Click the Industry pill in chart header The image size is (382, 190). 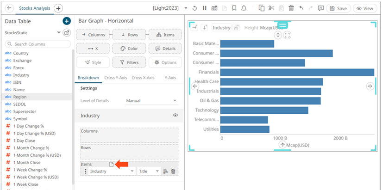221,28
